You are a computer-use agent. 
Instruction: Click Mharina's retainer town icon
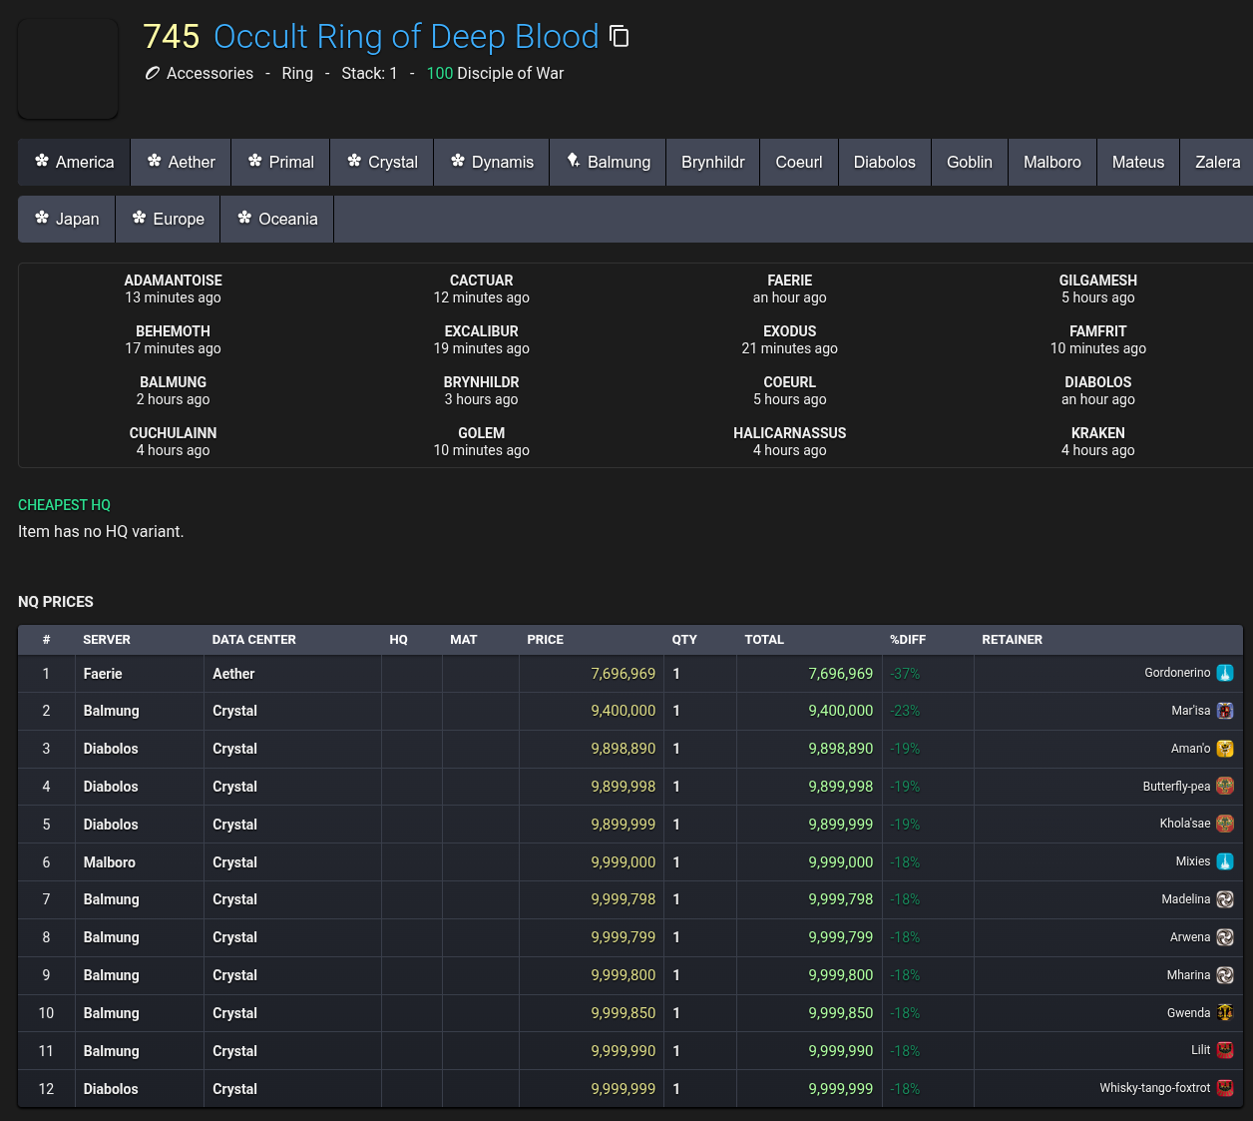click(1225, 975)
